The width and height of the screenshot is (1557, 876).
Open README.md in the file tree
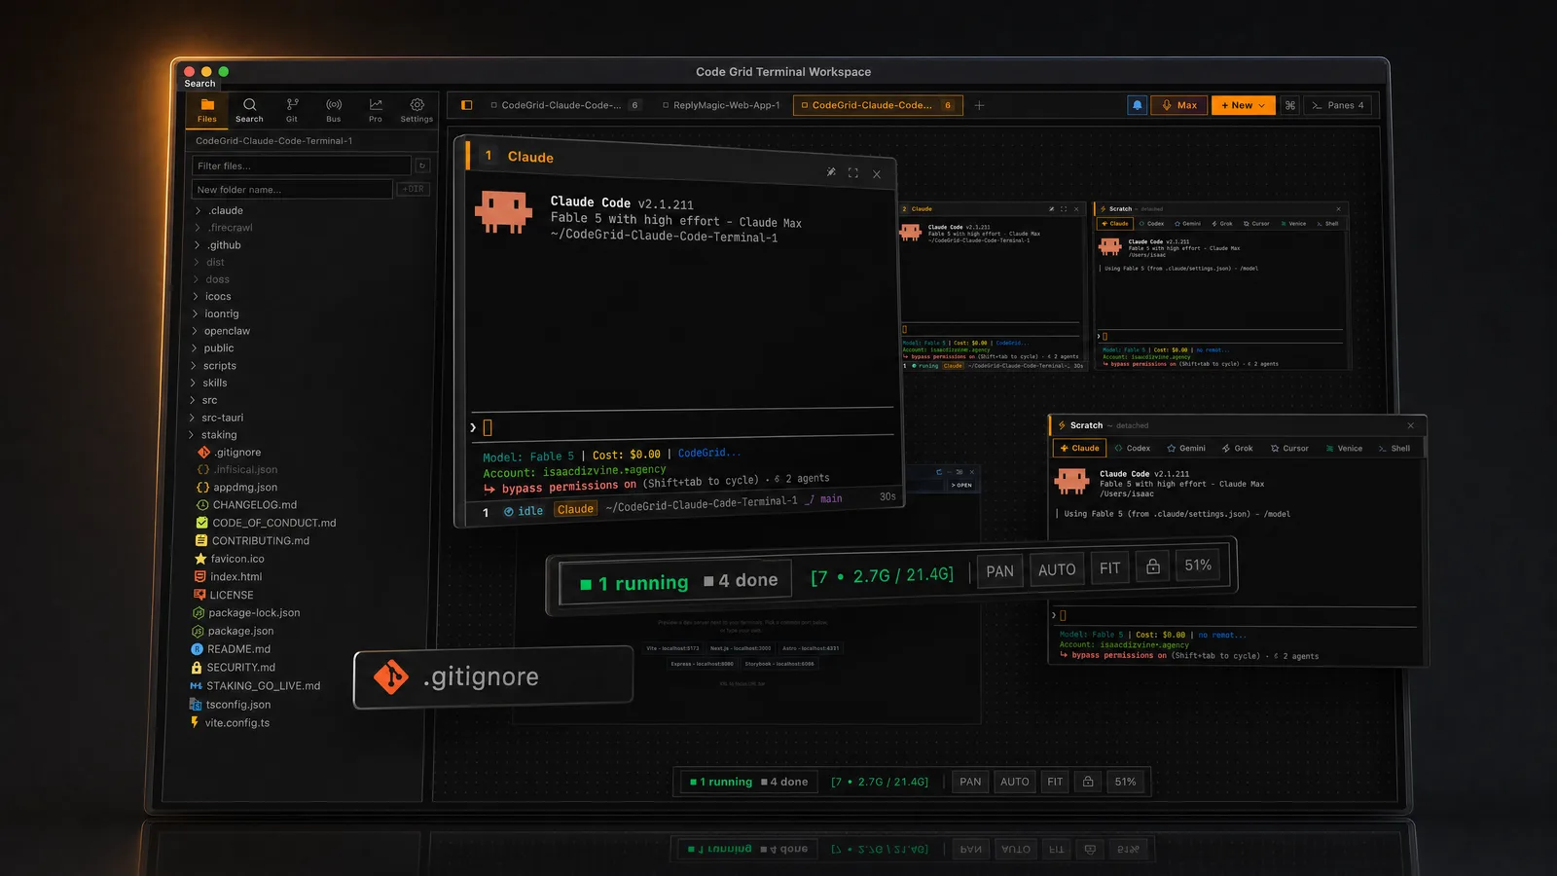(x=231, y=649)
